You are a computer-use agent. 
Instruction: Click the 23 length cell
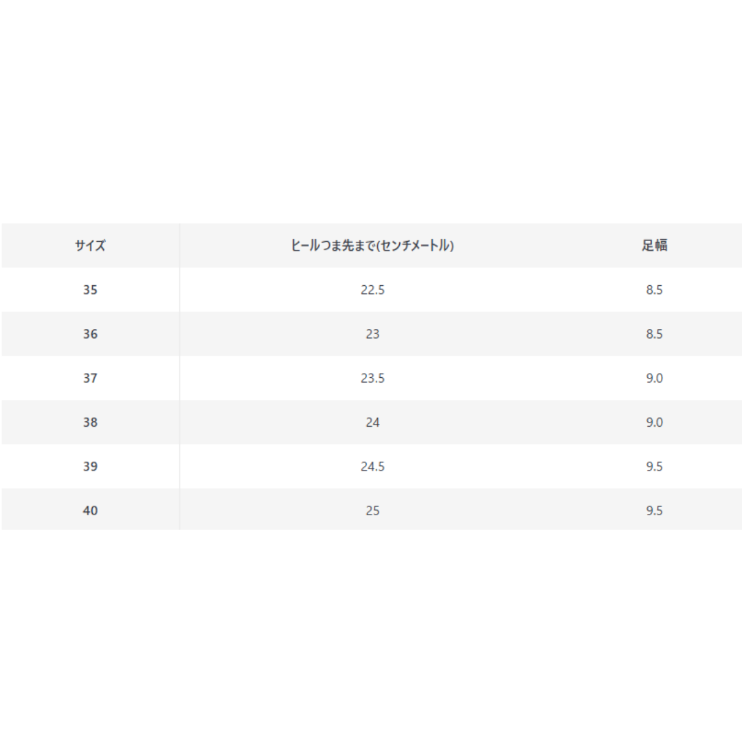pos(372,334)
